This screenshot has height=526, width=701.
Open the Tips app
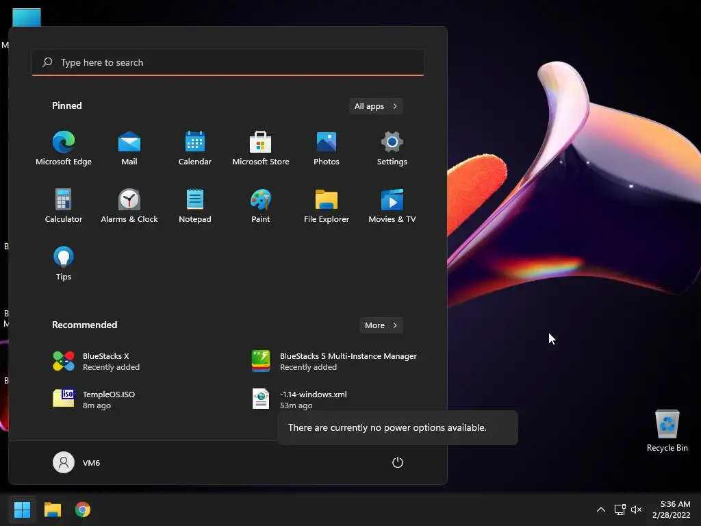(64, 264)
